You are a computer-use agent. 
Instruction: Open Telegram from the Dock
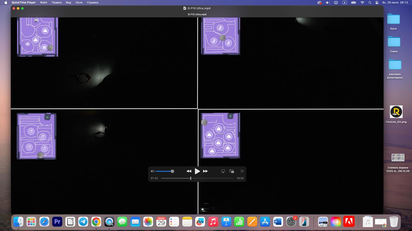coord(83,221)
